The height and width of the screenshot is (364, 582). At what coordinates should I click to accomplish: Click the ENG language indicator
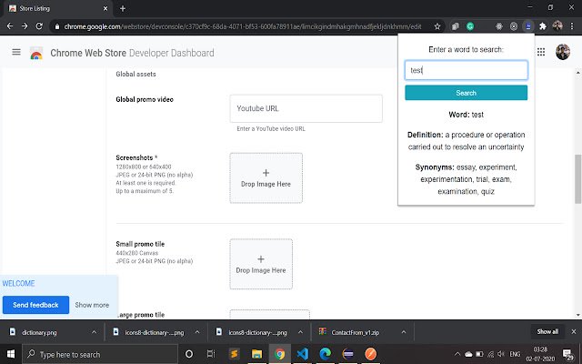click(515, 354)
